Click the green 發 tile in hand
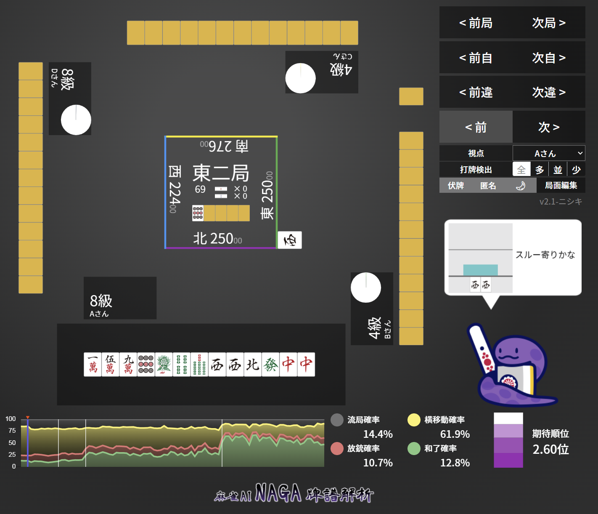598x514 pixels. [x=270, y=365]
